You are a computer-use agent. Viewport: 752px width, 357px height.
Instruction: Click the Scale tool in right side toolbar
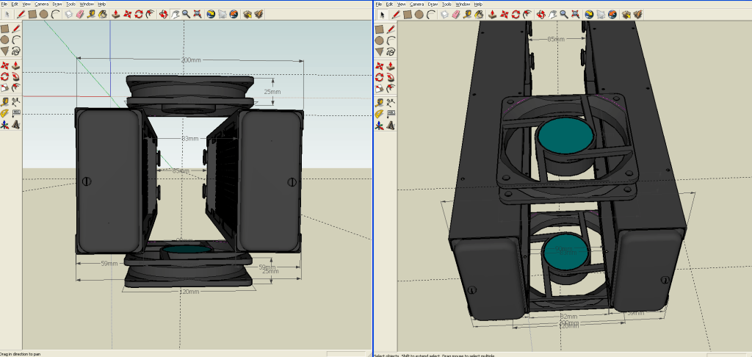point(379,88)
